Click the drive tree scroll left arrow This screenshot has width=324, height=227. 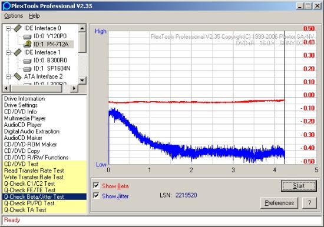click(x=6, y=89)
